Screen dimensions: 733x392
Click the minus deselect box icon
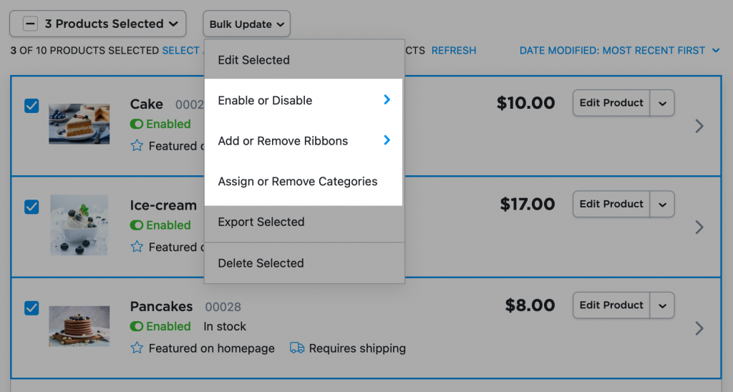click(30, 24)
